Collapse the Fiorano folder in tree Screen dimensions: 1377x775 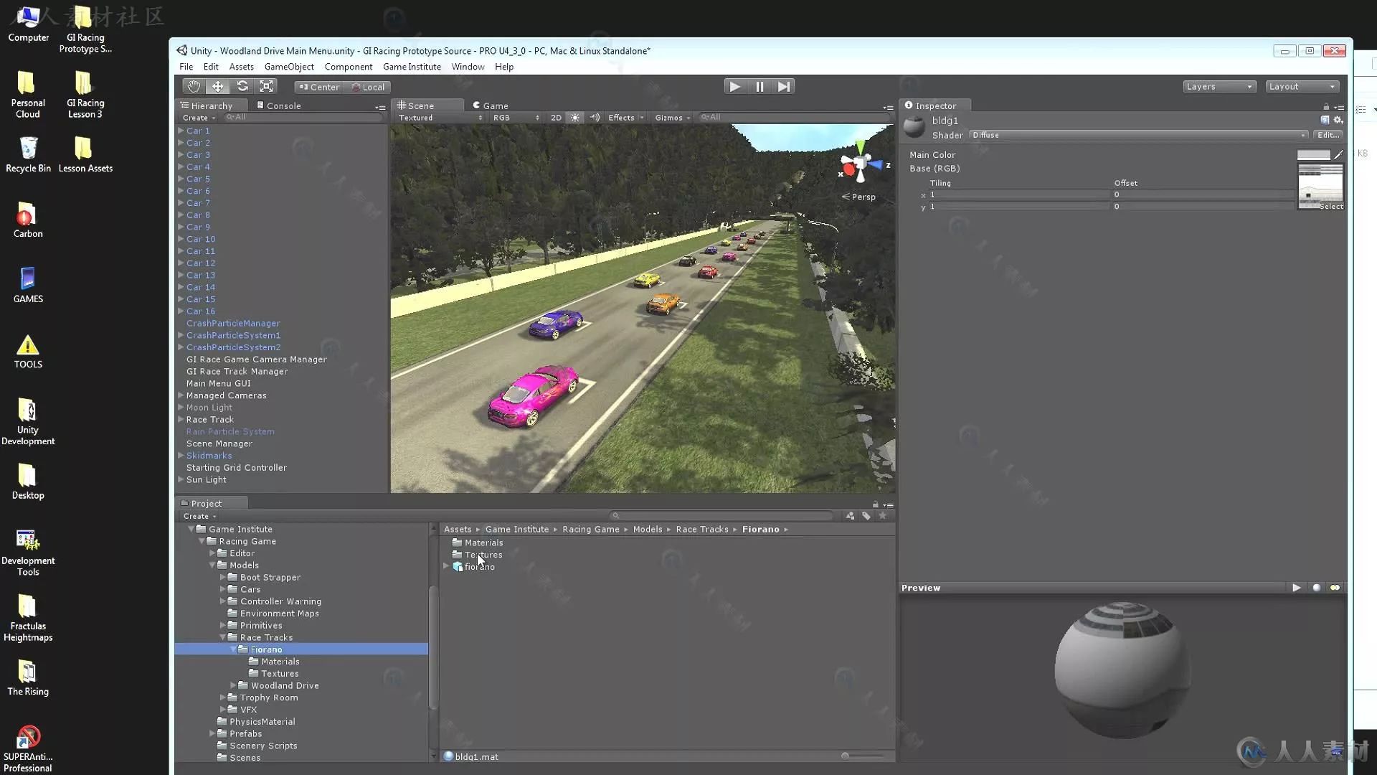(x=233, y=649)
